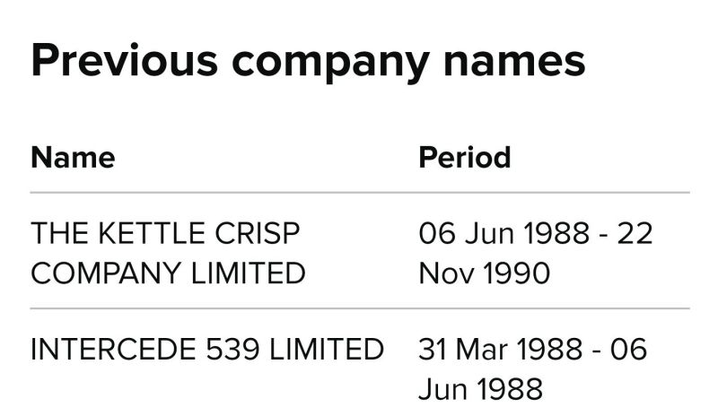718x416 pixels.
Task: Click the Nov 1990 end date text
Action: tap(485, 273)
